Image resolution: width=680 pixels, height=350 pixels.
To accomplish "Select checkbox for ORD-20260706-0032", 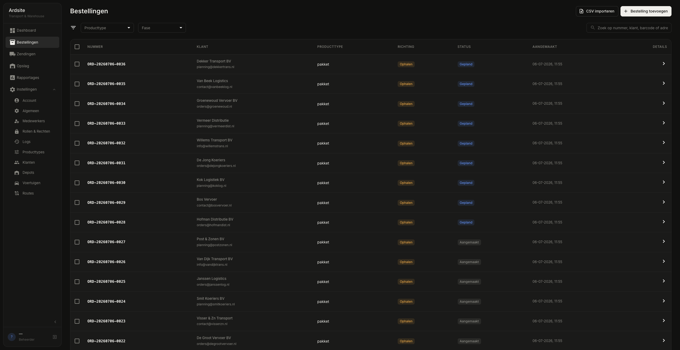I will tap(77, 143).
